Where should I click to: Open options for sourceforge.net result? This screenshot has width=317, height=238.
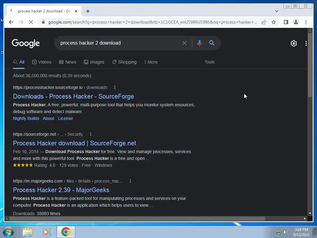point(91,134)
